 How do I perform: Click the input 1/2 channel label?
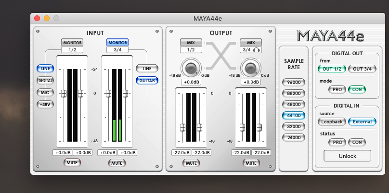72,50
